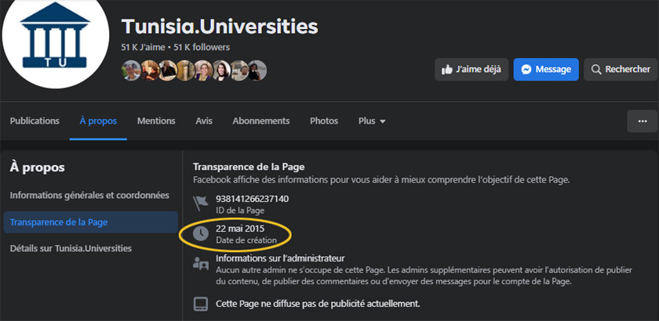Go to the Avis tab

coord(204,121)
